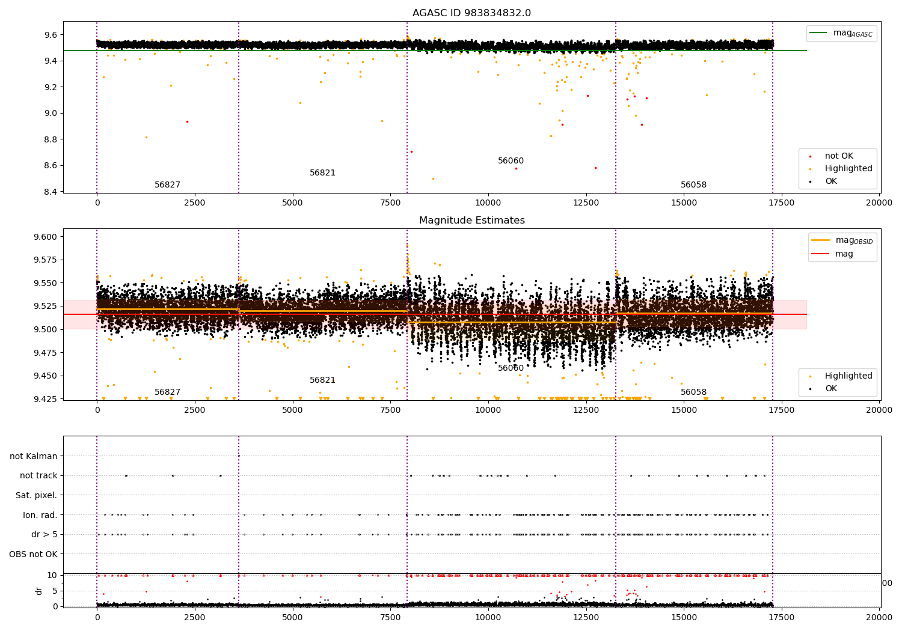Click the 'not track' axis label
The width and height of the screenshot is (902, 631).
(x=38, y=475)
